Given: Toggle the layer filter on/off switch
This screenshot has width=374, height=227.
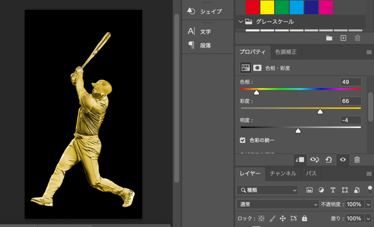Looking at the screenshot, I should click(x=370, y=190).
